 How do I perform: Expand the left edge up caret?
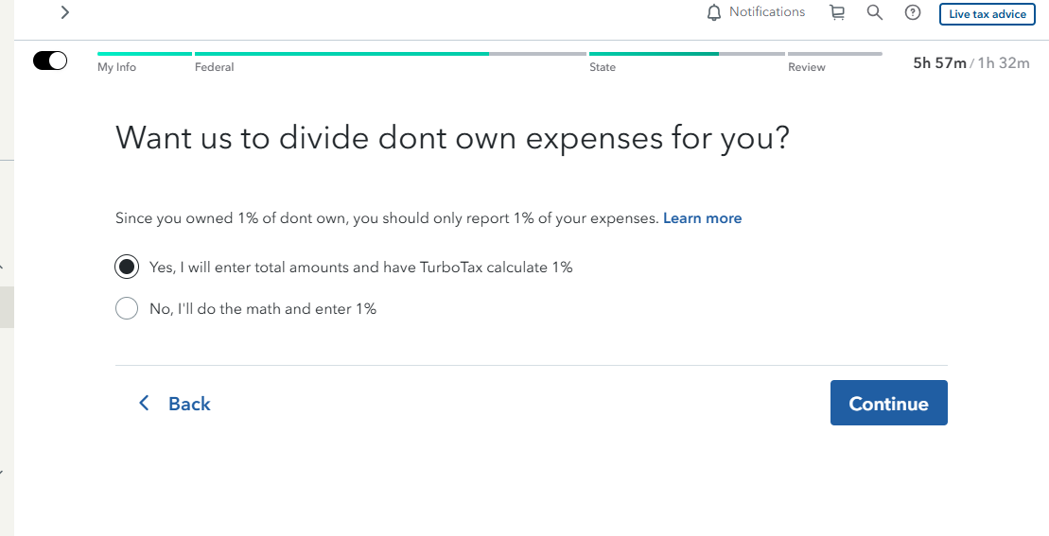(2, 268)
